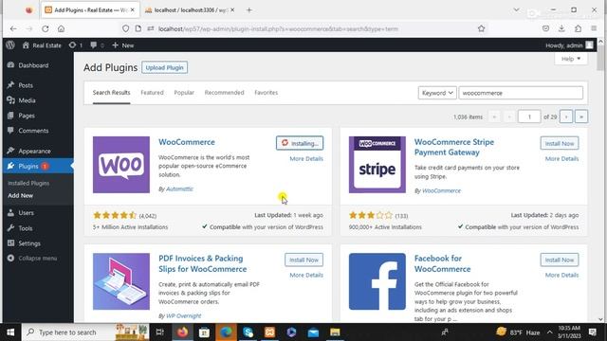Viewport: 607px width, 341px height.
Task: Install PDF Invoices & Packing Slips
Action: [x=303, y=260]
